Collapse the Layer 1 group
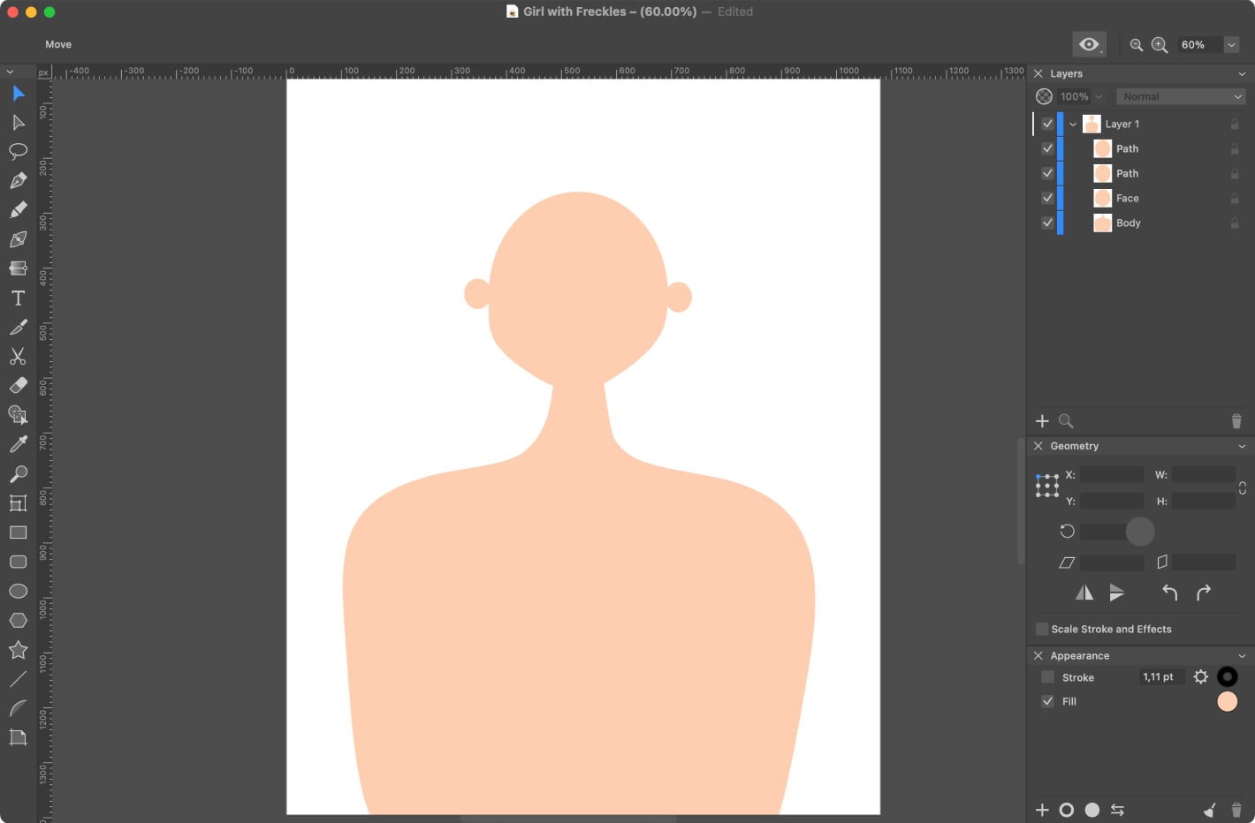 1072,125
